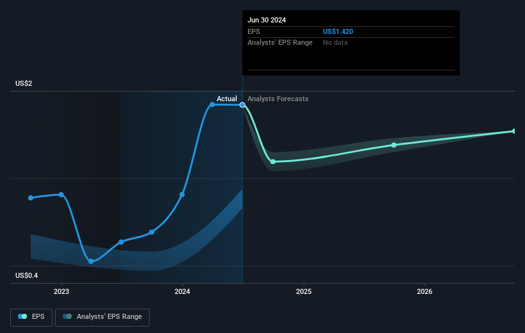
Task: Select the EPS peak point before Actual label
Action: (x=212, y=104)
